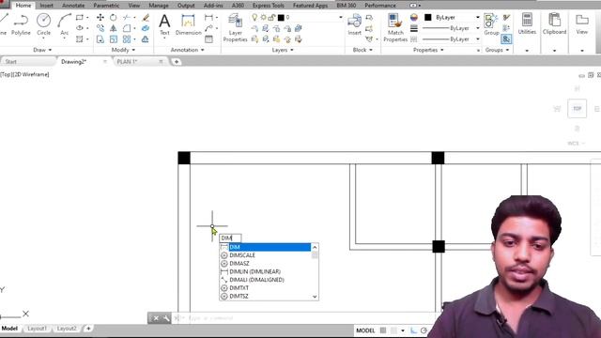601x338 pixels.
Task: Expand the Layers panel dropdown
Action: (x=283, y=50)
